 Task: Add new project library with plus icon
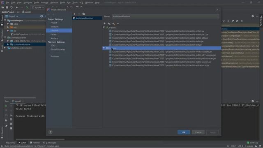[x=75, y=14]
